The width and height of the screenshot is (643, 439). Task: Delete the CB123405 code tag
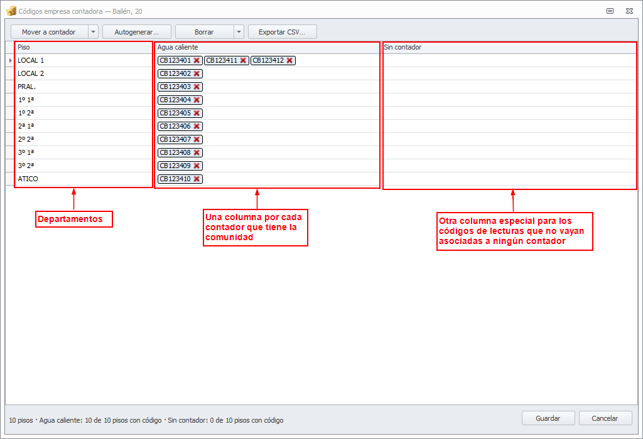coord(197,113)
